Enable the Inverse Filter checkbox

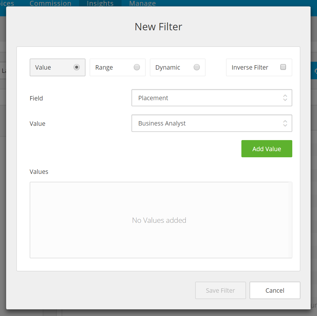coord(283,67)
